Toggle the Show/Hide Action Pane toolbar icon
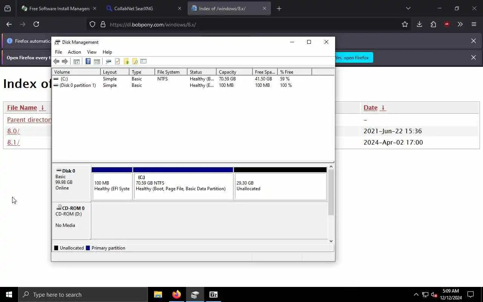 [x=97, y=62]
